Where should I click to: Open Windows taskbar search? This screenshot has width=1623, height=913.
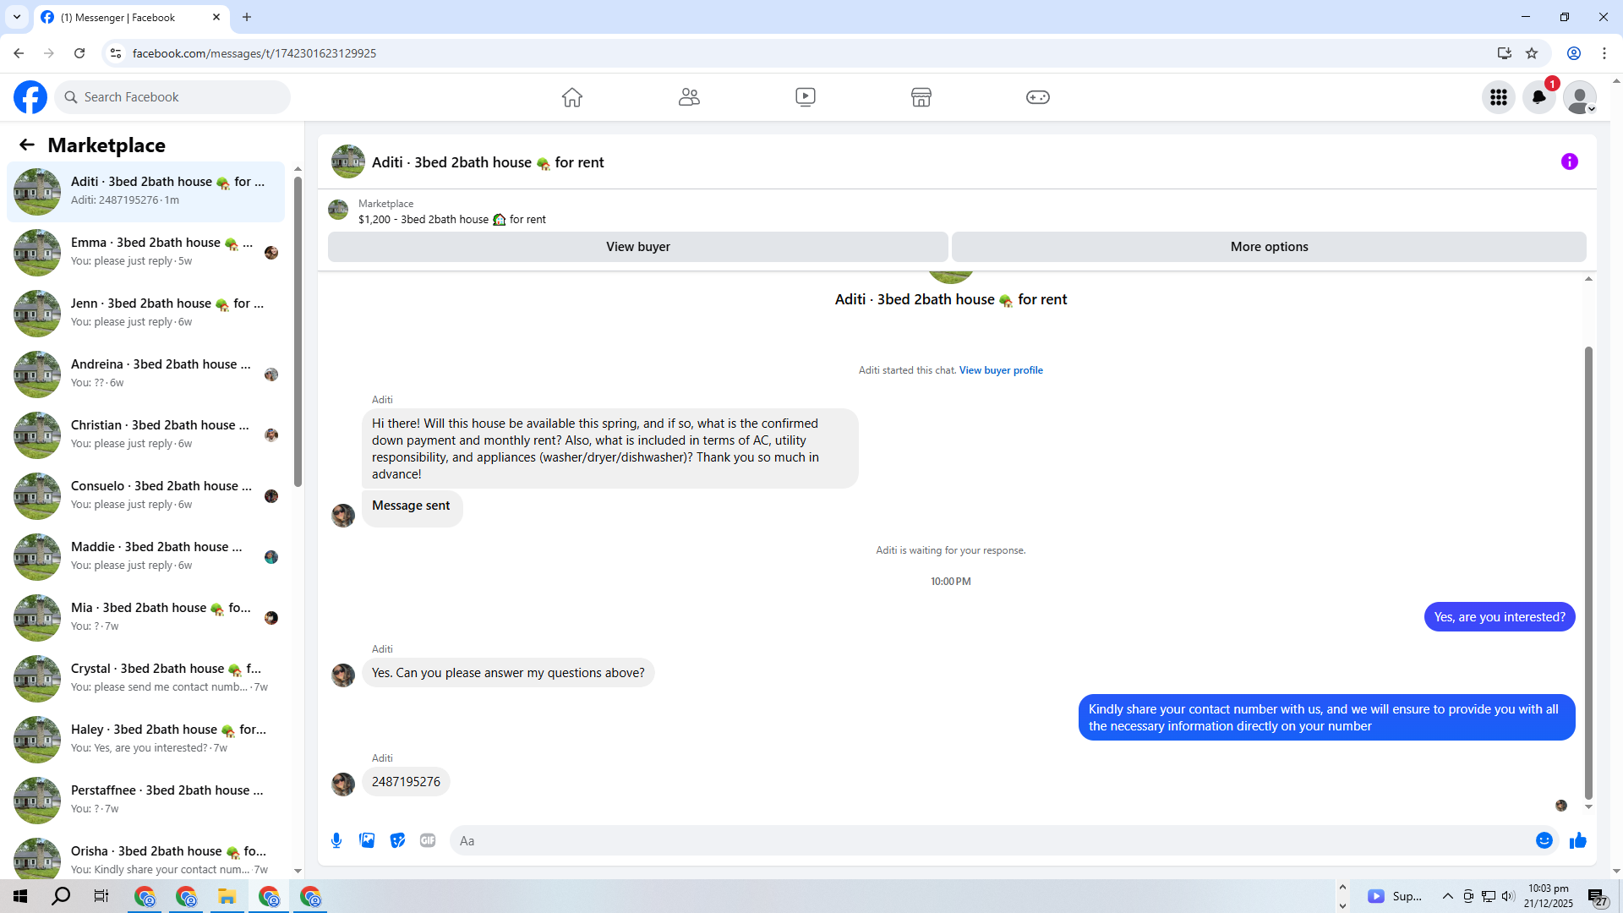tap(61, 896)
